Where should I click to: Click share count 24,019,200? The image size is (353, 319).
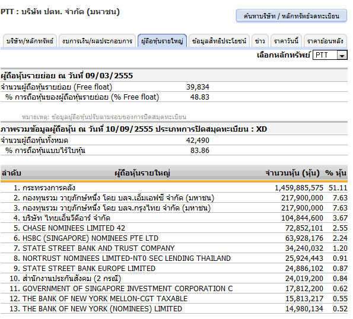coord(304,279)
